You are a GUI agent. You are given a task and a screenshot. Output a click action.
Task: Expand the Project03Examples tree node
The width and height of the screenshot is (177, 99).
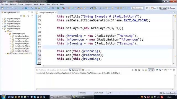click(2, 24)
